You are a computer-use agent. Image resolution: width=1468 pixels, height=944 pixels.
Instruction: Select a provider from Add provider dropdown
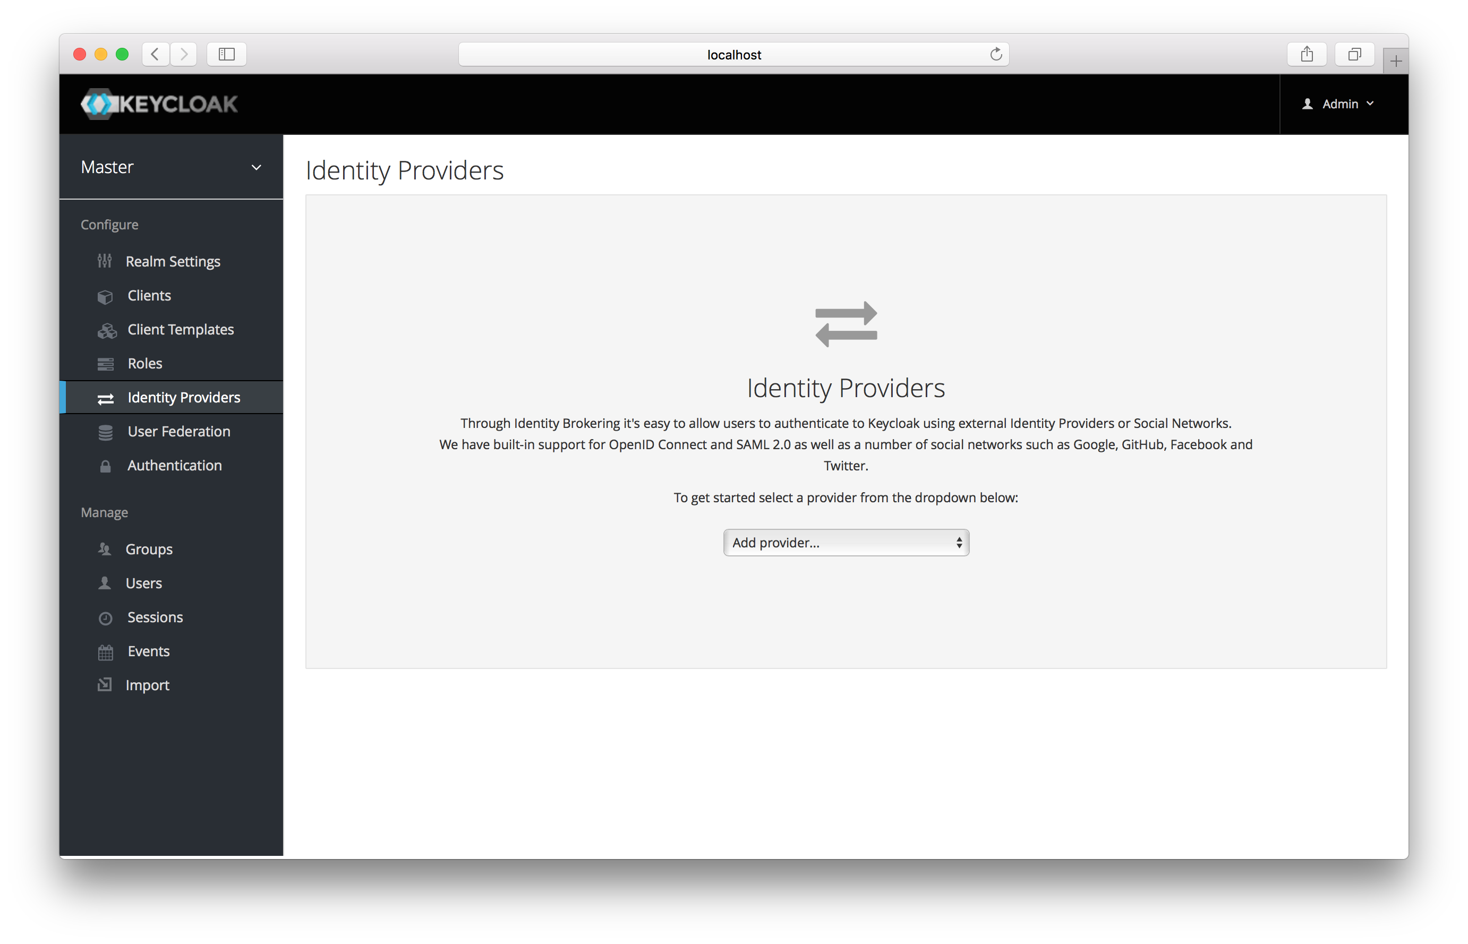click(846, 543)
